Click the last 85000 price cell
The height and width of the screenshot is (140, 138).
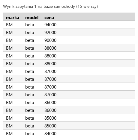pyautogui.click(x=50, y=126)
